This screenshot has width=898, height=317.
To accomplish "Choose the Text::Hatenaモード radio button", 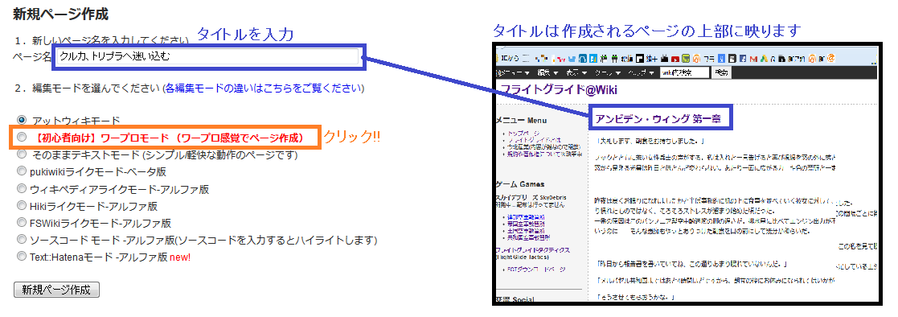I will click(x=22, y=256).
